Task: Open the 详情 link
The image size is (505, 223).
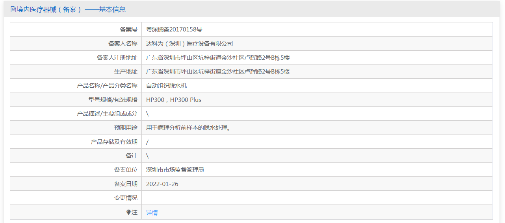Action: pyautogui.click(x=152, y=212)
